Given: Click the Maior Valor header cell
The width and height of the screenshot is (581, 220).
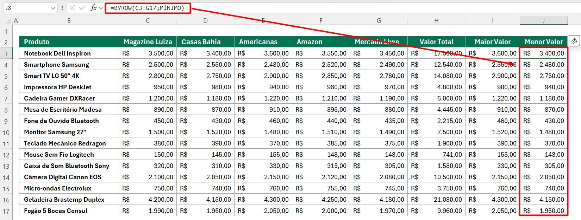Looking at the screenshot, I should pos(493,42).
